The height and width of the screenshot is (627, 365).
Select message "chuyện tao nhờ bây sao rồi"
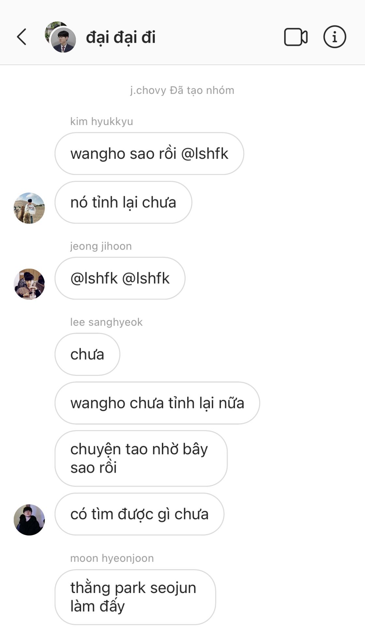click(x=141, y=458)
